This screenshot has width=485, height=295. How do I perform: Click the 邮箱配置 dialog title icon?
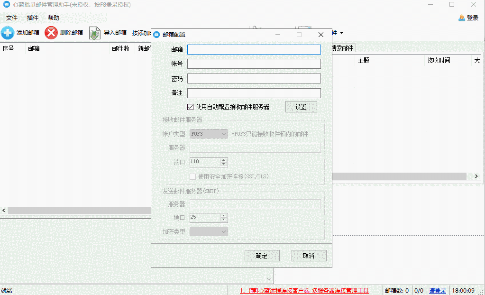[x=157, y=35]
